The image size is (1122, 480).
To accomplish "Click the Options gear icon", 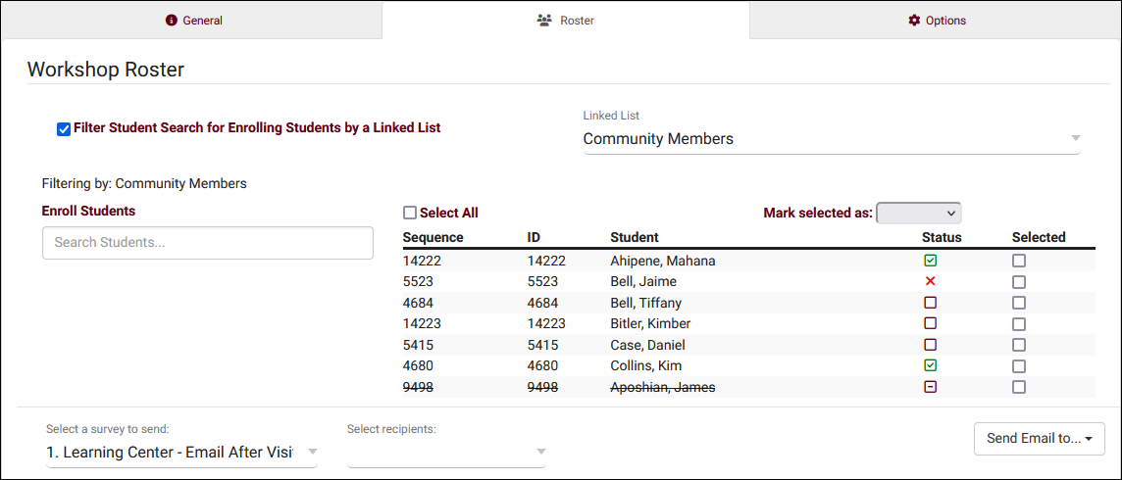I will (914, 21).
